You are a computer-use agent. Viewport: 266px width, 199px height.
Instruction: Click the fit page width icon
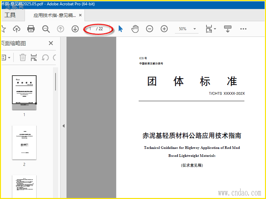[209, 29]
